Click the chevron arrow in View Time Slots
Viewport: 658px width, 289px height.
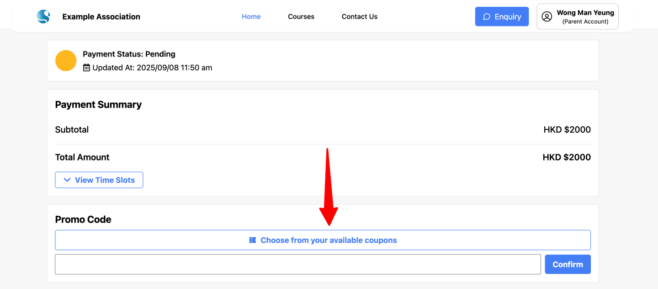tap(67, 180)
